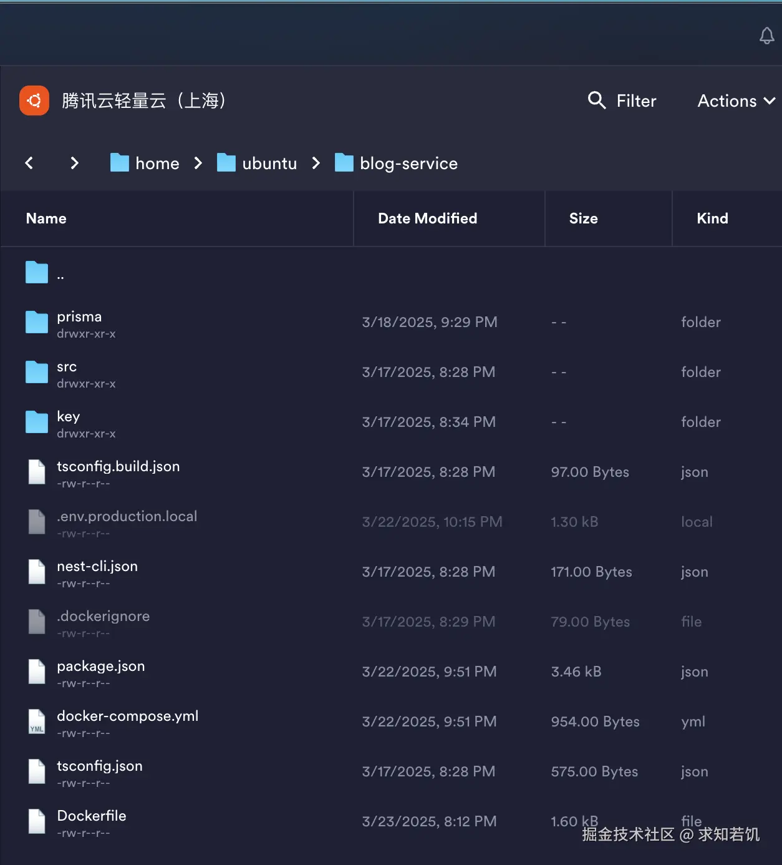Screen dimensions: 782x865
Task: Click the chevron after the home breadcrumb
Action: pyautogui.click(x=198, y=163)
